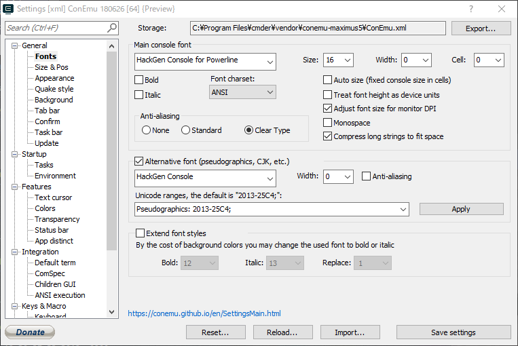Screen dimensions: 518x346
Task: Open the Tasks settings page
Action: [x=44, y=165]
